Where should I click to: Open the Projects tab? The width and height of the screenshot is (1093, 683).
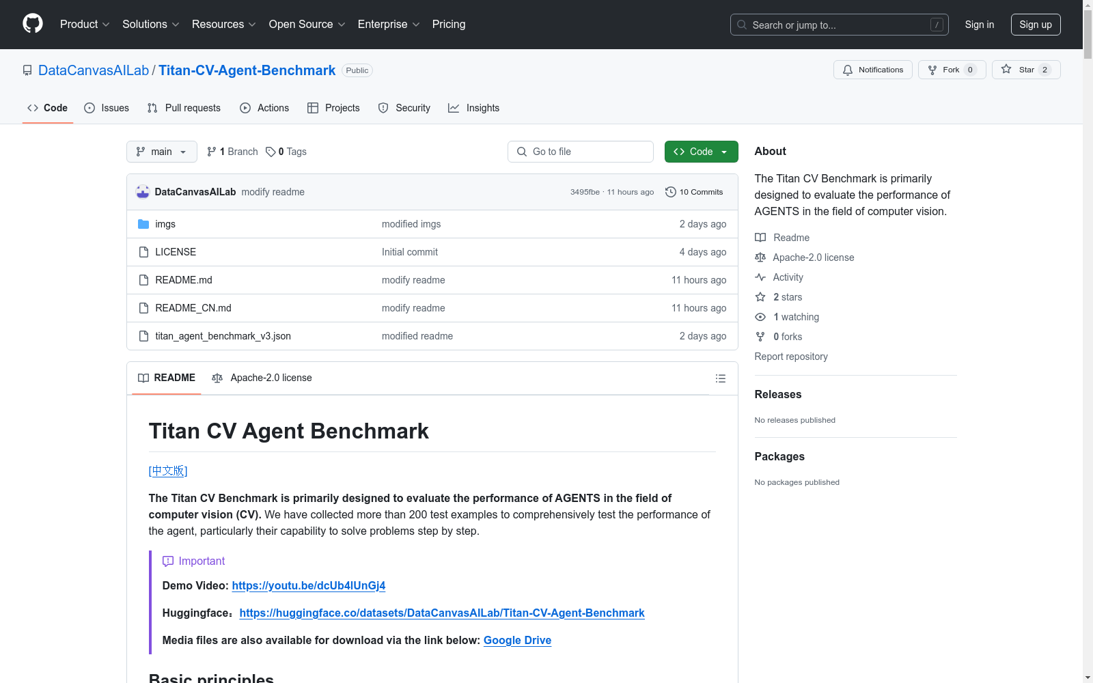coord(333,108)
